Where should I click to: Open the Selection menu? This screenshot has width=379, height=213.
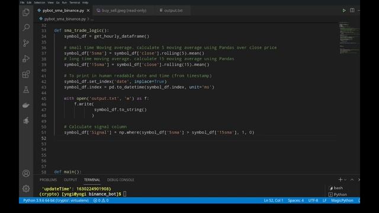[40, 2]
